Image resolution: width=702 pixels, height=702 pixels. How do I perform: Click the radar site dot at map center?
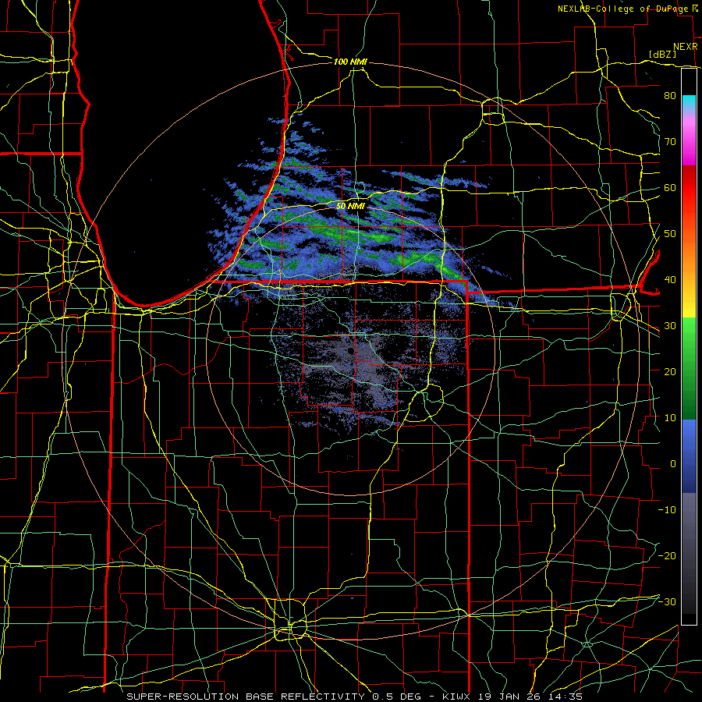[350, 352]
